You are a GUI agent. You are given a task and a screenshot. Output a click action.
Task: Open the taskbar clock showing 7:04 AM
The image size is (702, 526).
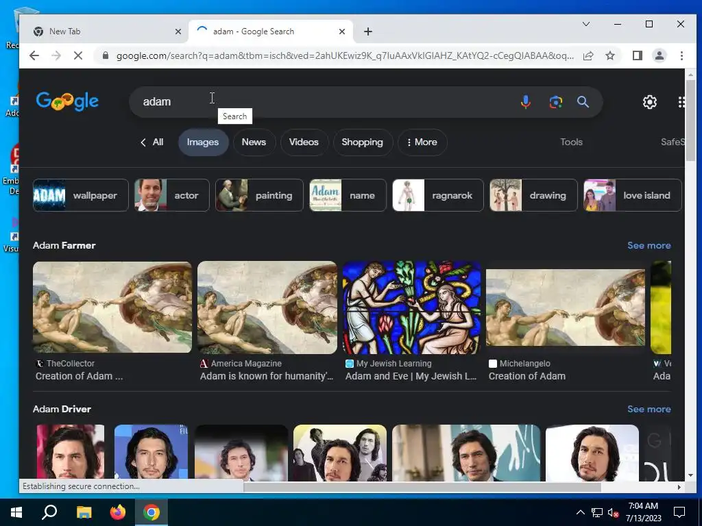(x=643, y=512)
